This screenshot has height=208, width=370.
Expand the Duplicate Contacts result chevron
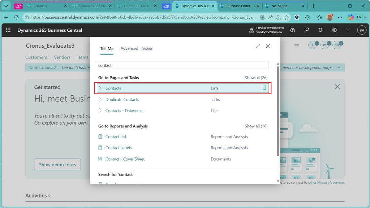pyautogui.click(x=100, y=99)
